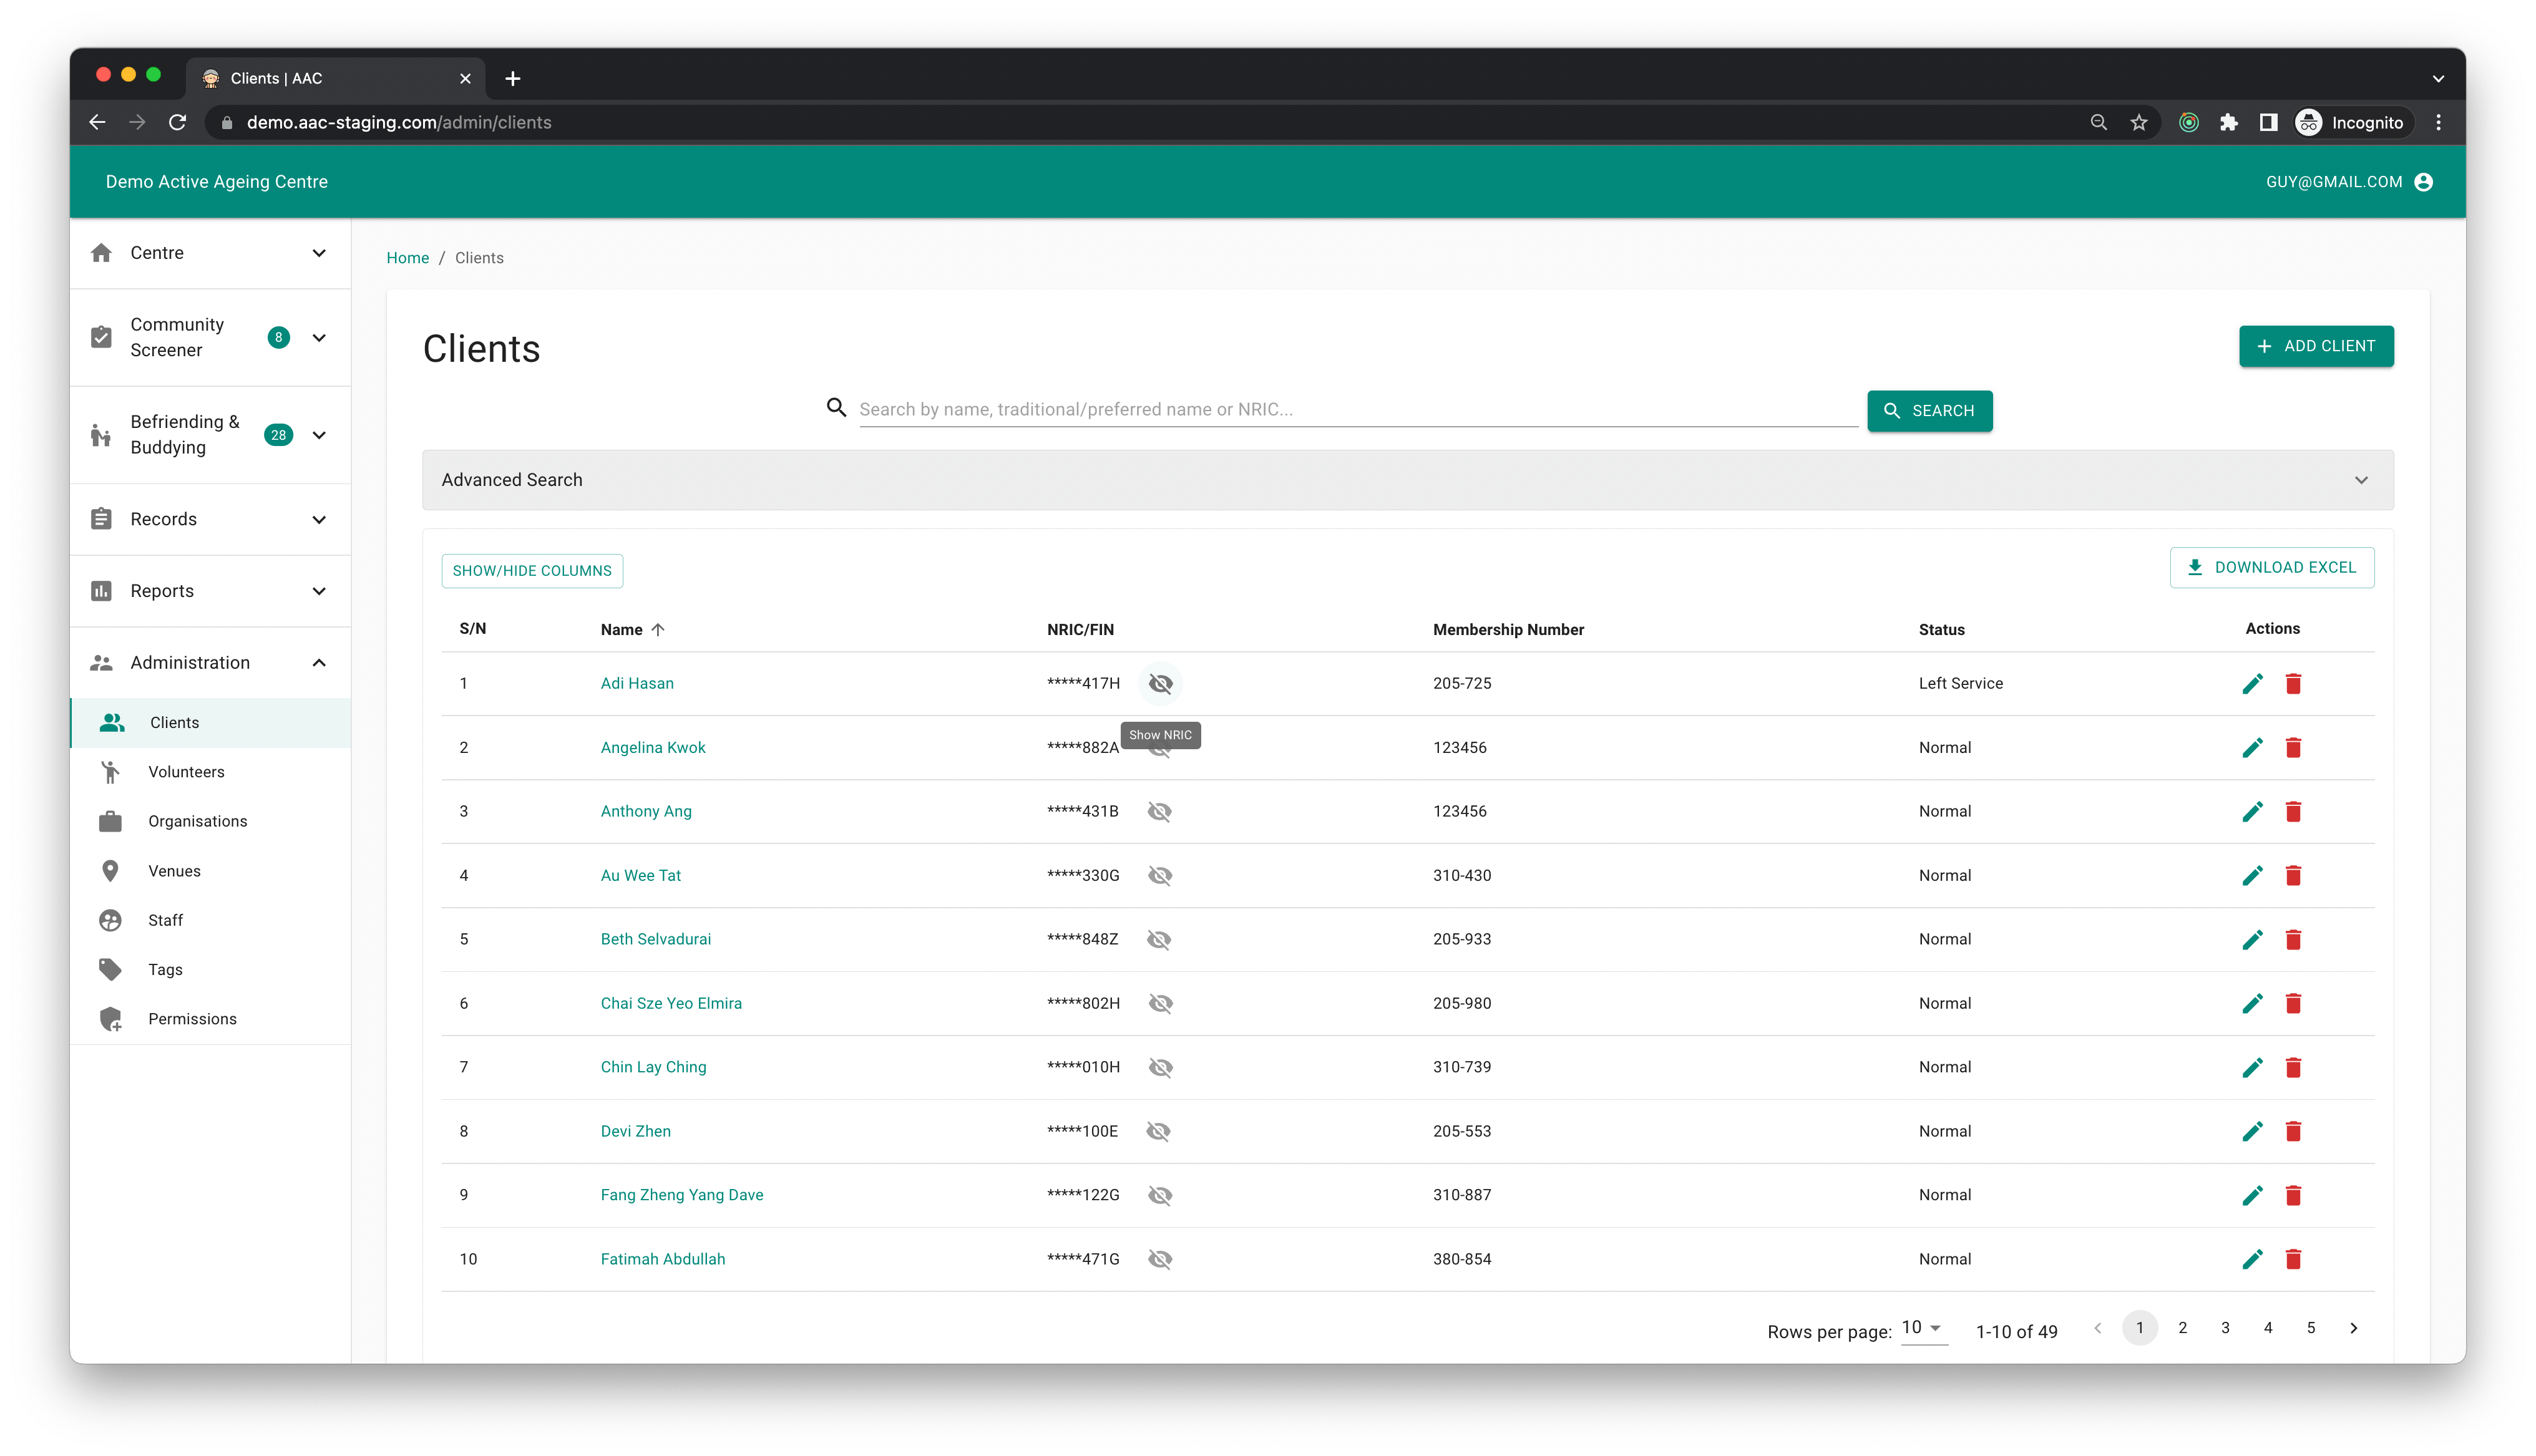Delete Angelina Kwok trash icon
2536x1456 pixels.
click(2293, 748)
